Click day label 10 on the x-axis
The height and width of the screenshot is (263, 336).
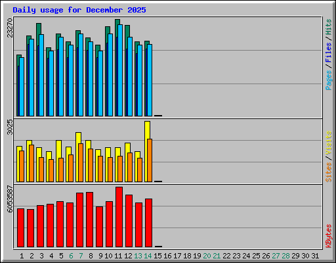click(x=108, y=256)
